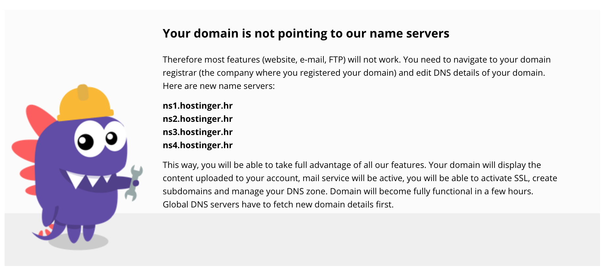Click the text 'Here are new name servers:'
Viewport: 602px width, 270px height.
[x=219, y=86]
